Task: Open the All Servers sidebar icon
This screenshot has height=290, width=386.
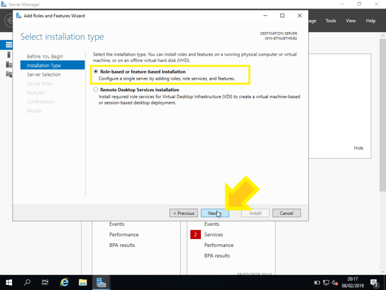Action: click(x=8, y=65)
